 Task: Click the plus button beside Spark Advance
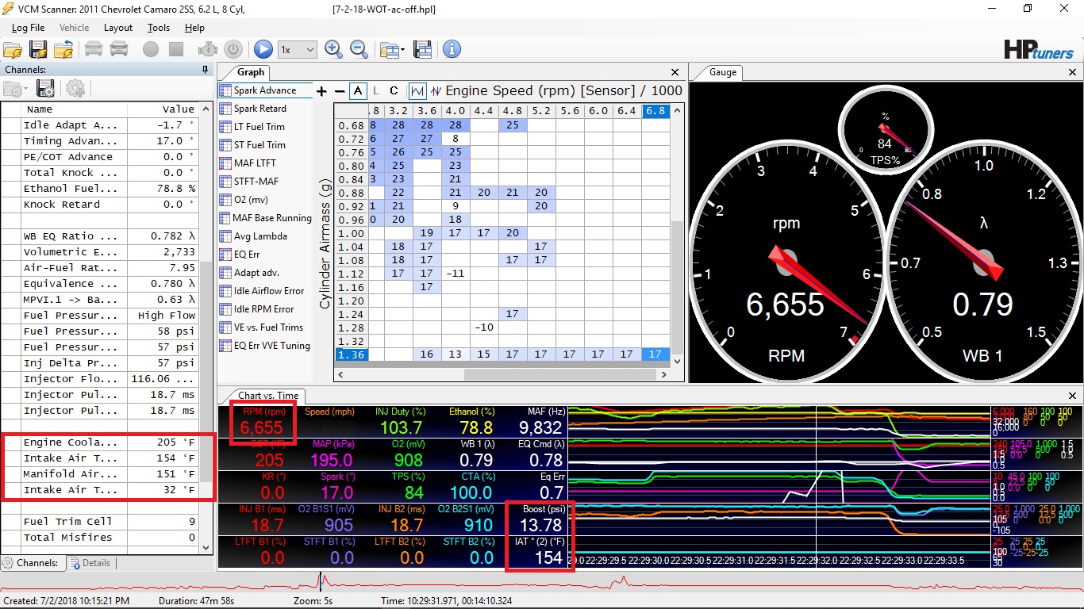[321, 91]
